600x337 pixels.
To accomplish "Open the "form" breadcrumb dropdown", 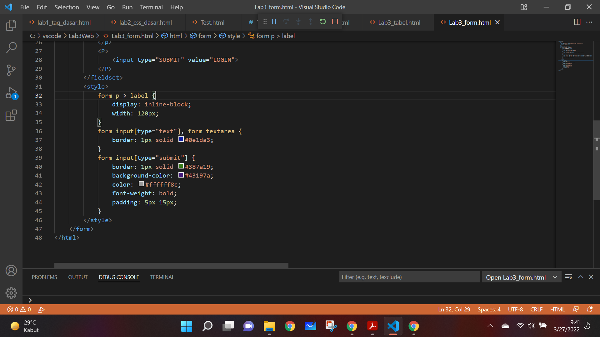I will point(205,36).
